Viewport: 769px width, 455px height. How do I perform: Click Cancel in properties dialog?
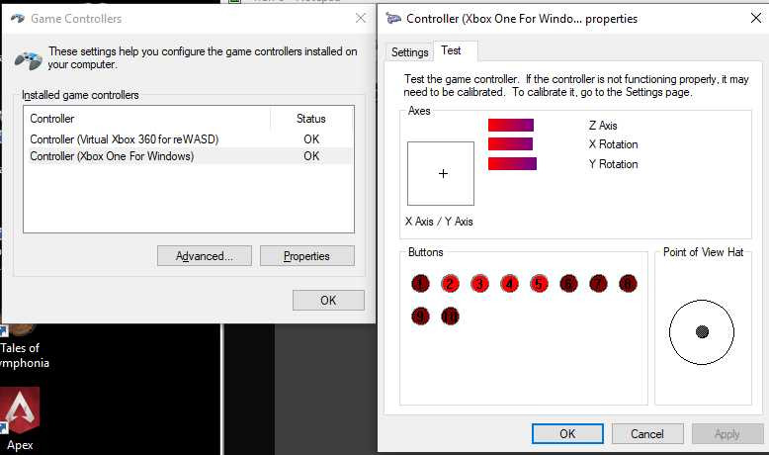[x=647, y=434]
